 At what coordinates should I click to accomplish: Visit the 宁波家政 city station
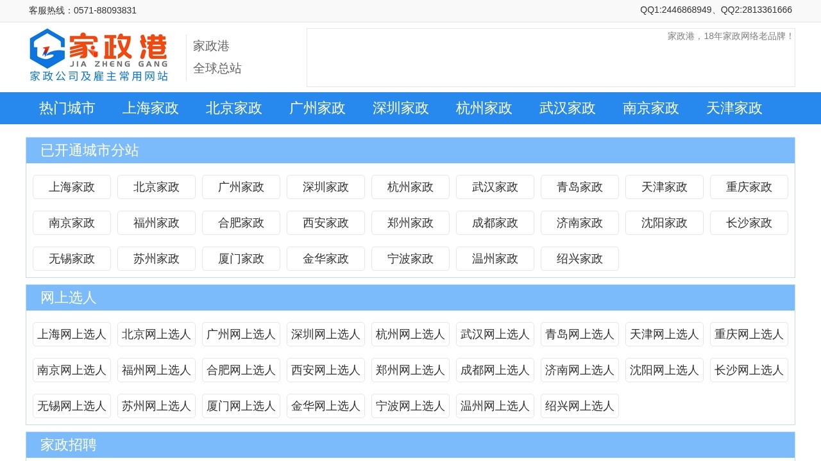tap(410, 259)
